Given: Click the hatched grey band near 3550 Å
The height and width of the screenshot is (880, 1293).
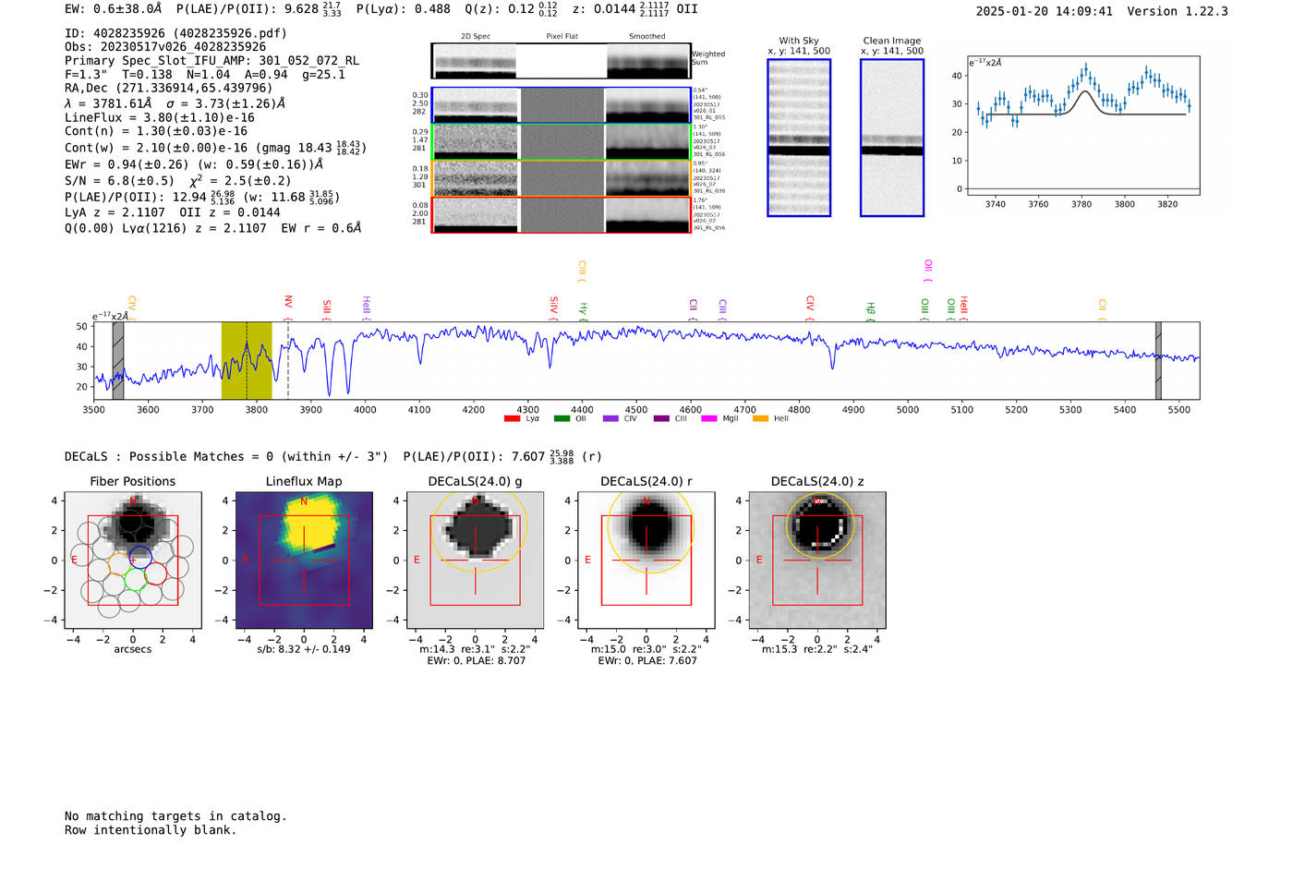Looking at the screenshot, I should pos(118,361).
